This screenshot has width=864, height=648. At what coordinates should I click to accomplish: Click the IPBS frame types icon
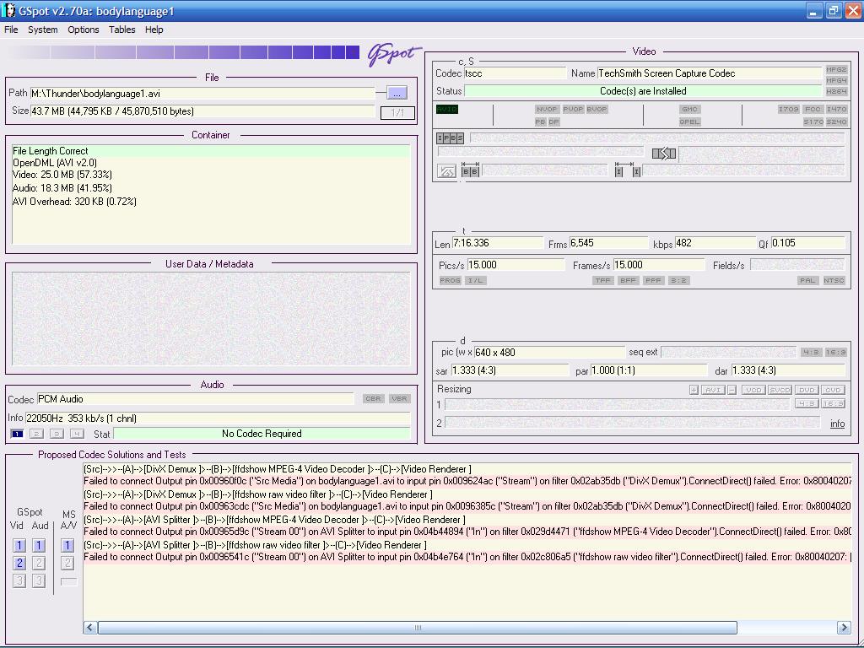coord(451,138)
